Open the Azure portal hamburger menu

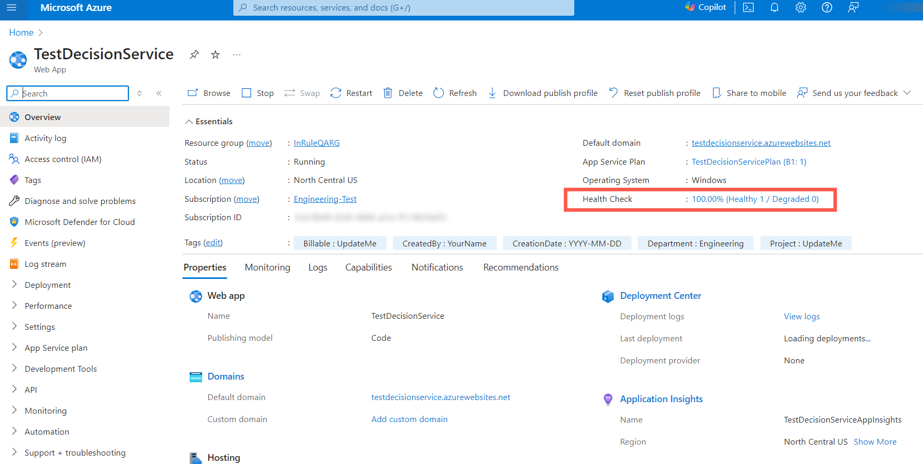coord(12,8)
